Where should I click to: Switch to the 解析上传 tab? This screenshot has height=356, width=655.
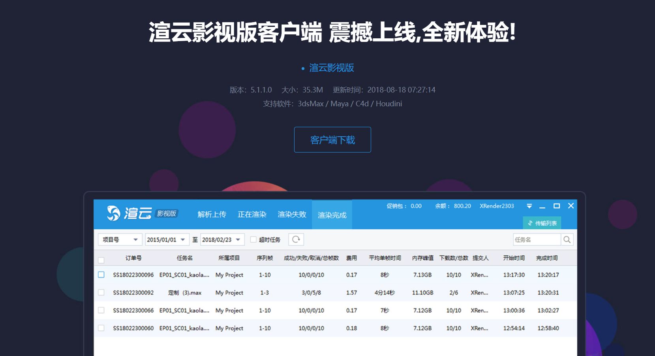[212, 214]
